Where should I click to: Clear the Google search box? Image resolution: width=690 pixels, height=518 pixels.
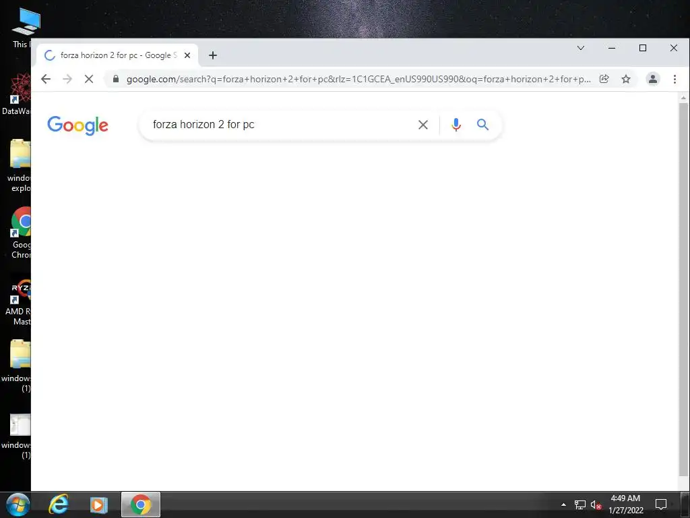[x=423, y=125]
